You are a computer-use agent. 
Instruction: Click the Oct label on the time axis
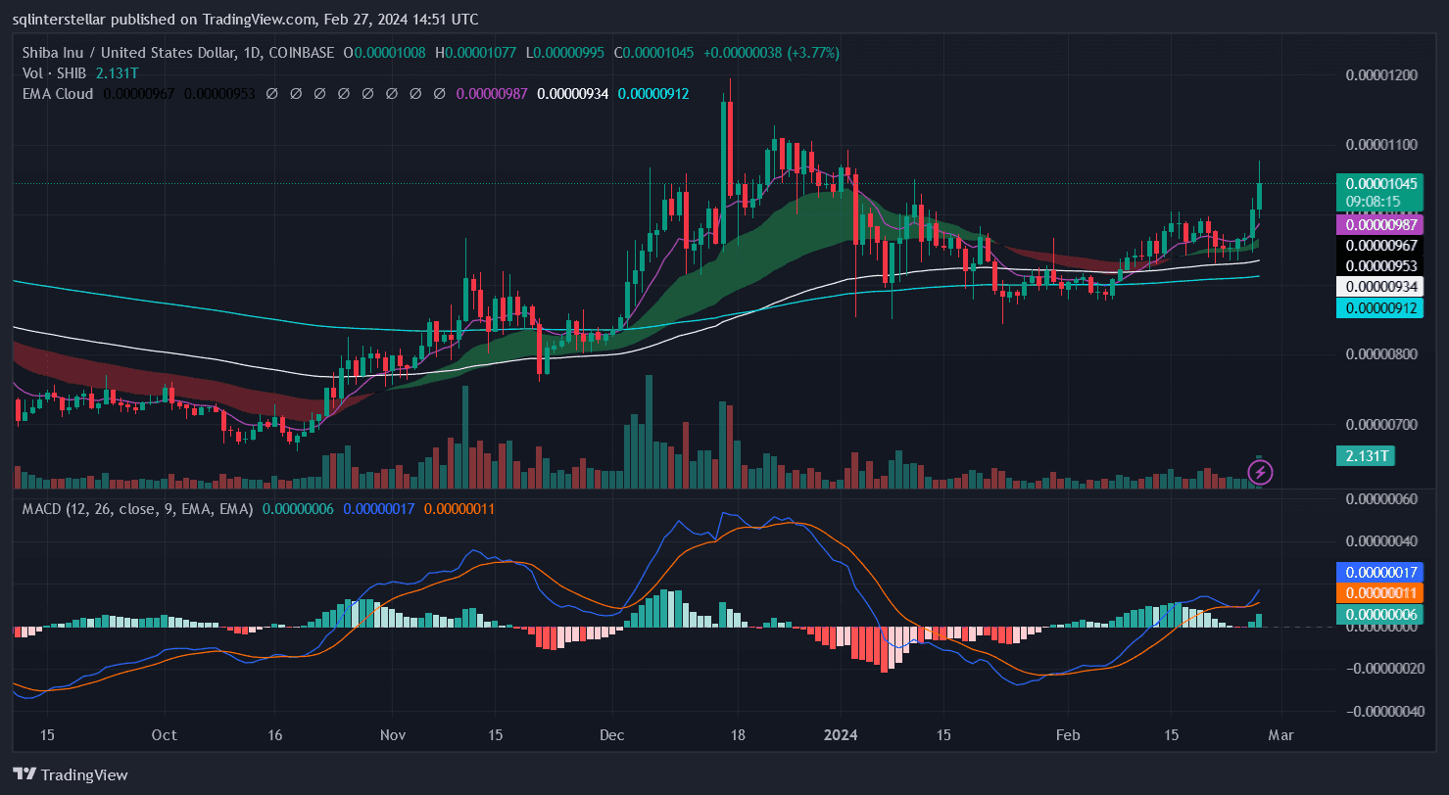coord(164,735)
